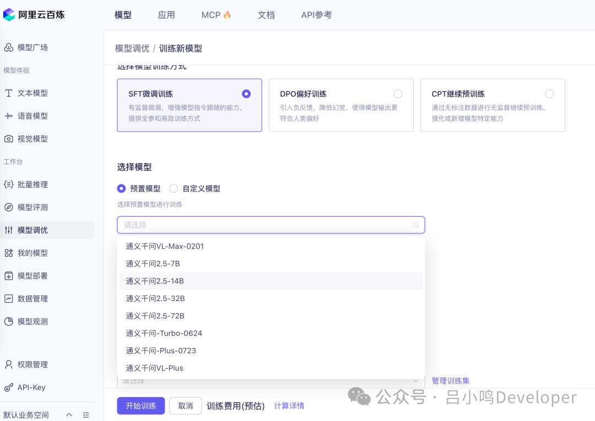The image size is (595, 421).
Task: Click the DPO偏好训练 card description text
Action: (339, 113)
